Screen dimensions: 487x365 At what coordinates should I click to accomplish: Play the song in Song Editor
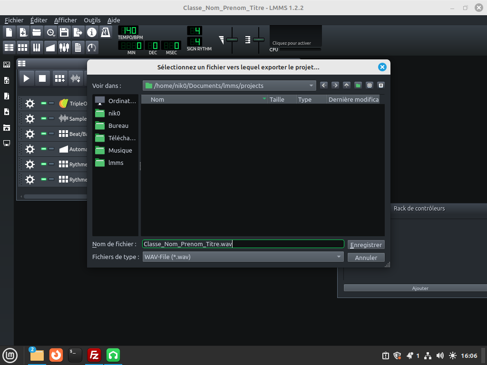pyautogui.click(x=27, y=78)
